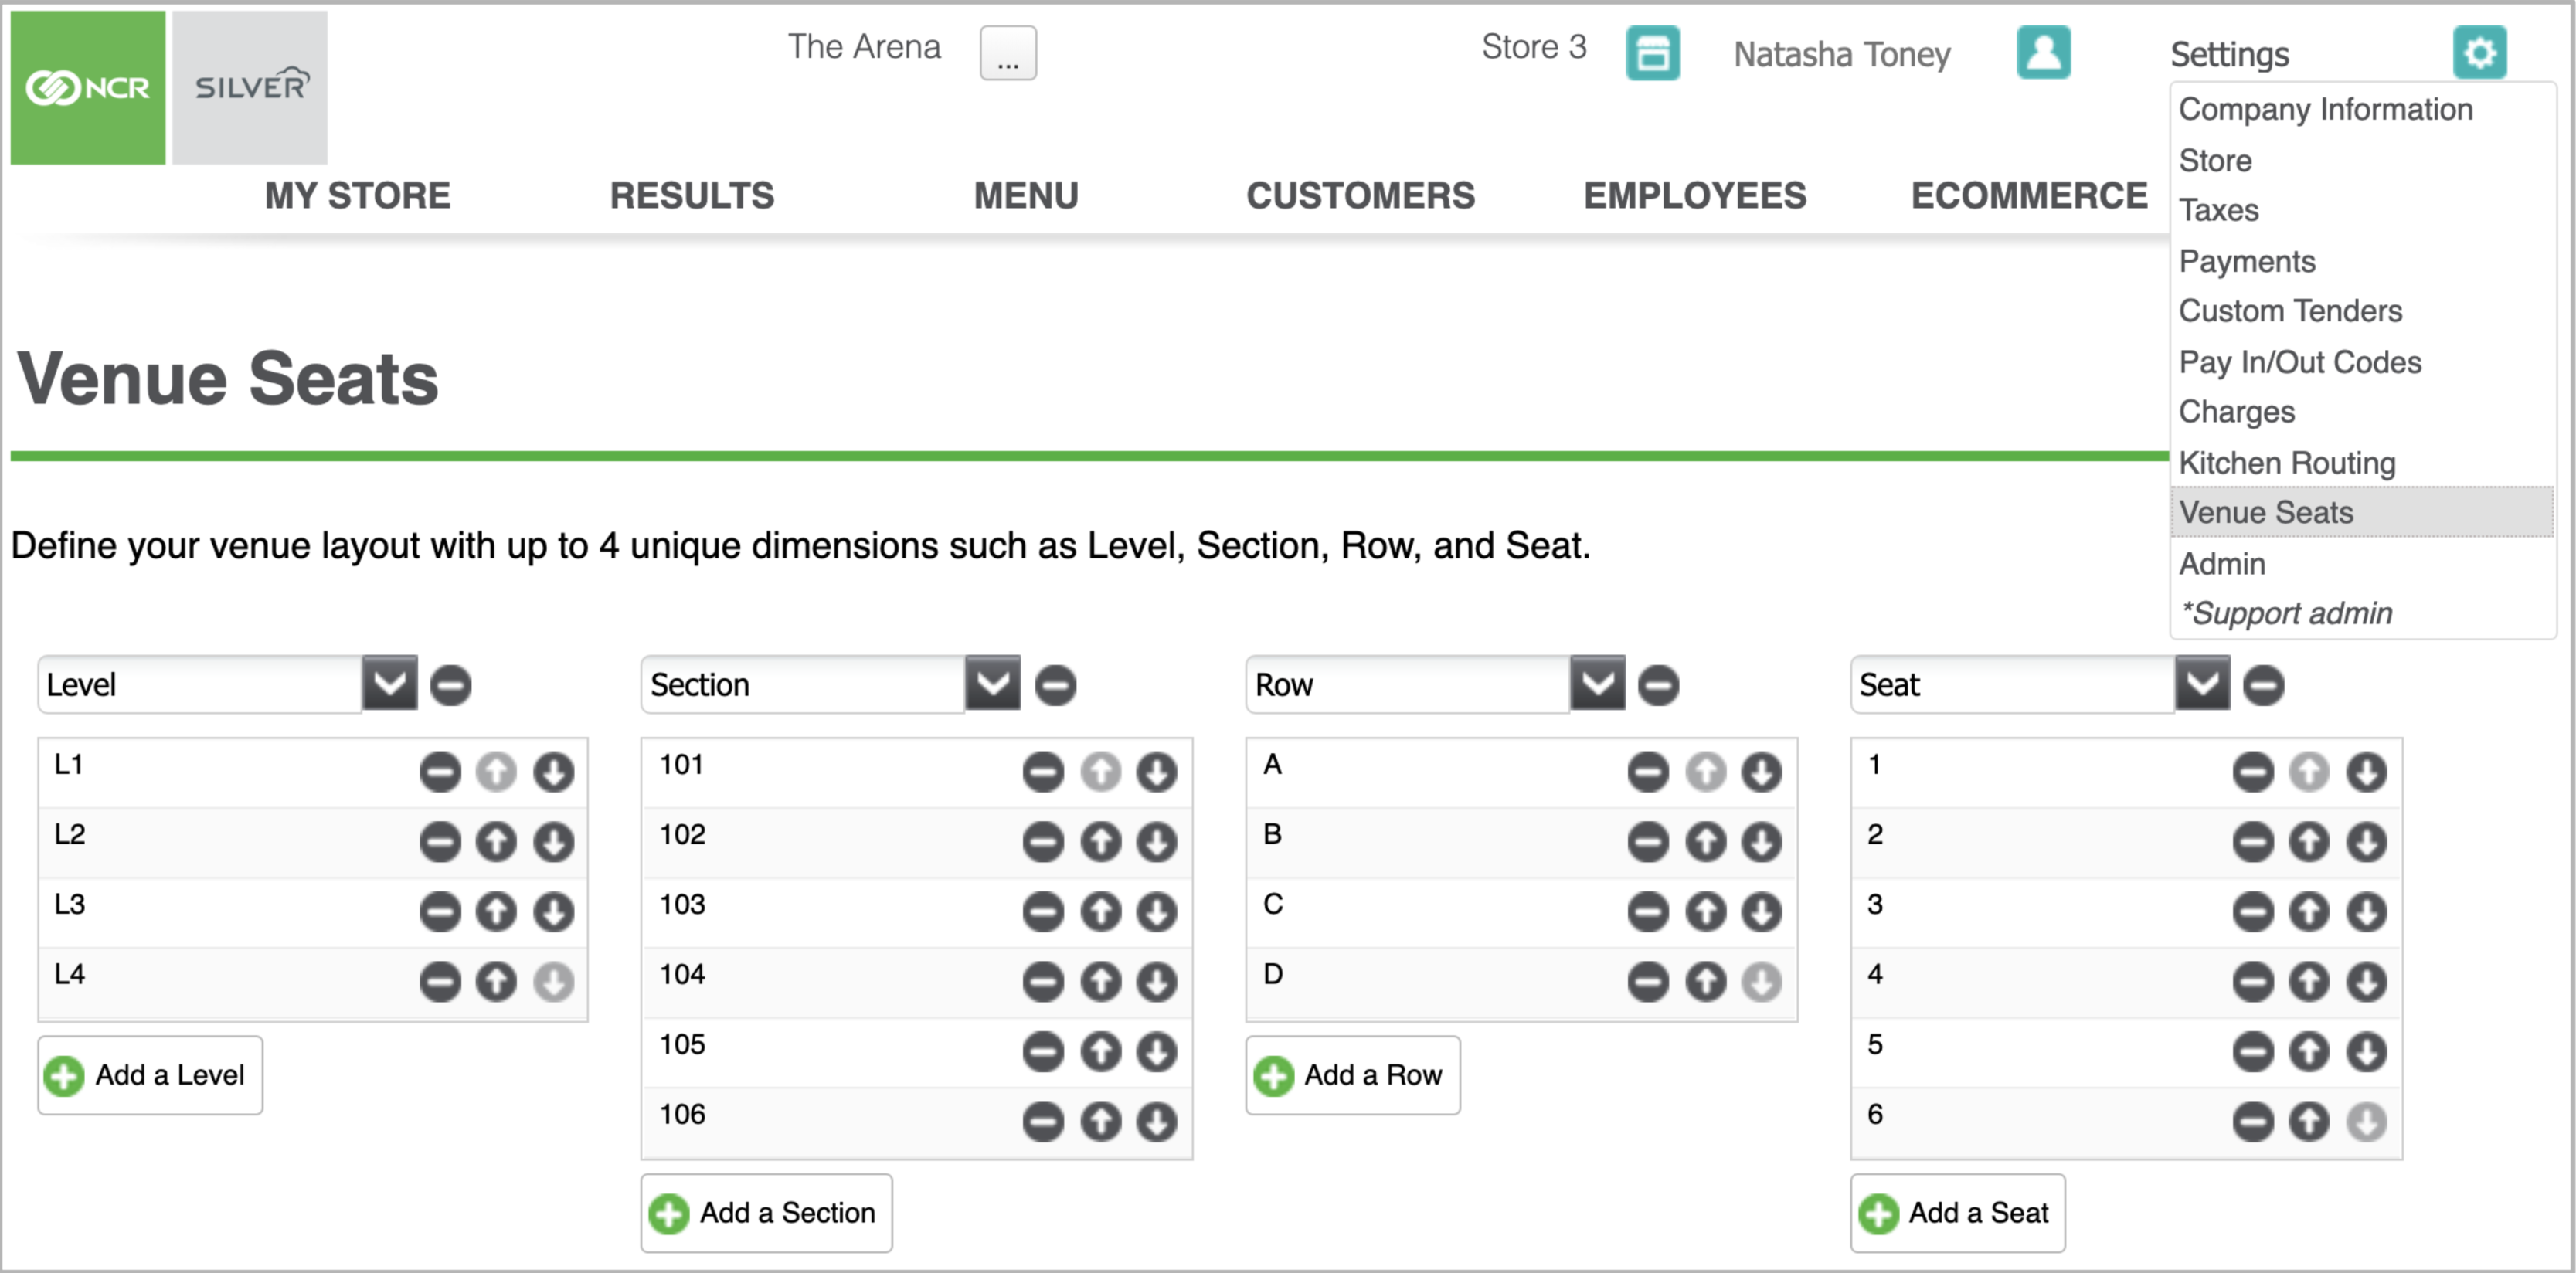Viewport: 2576px width, 1273px height.
Task: Delete row A
Action: point(1648,772)
